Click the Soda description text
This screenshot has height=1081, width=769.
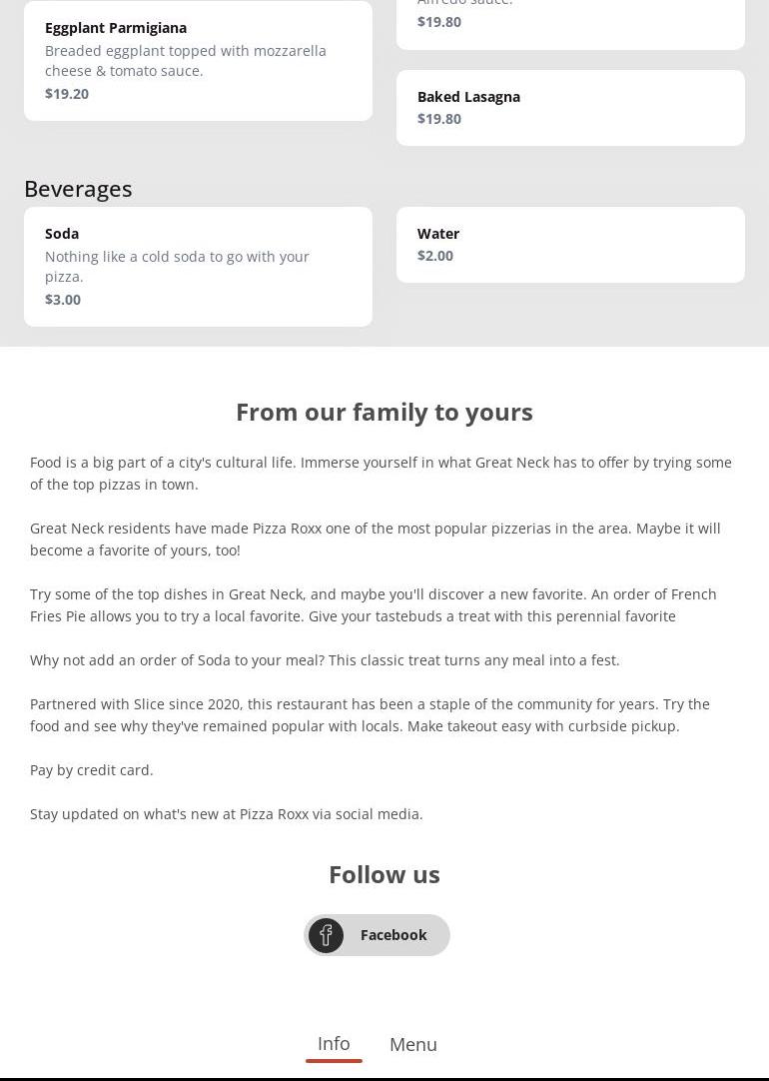177,267
